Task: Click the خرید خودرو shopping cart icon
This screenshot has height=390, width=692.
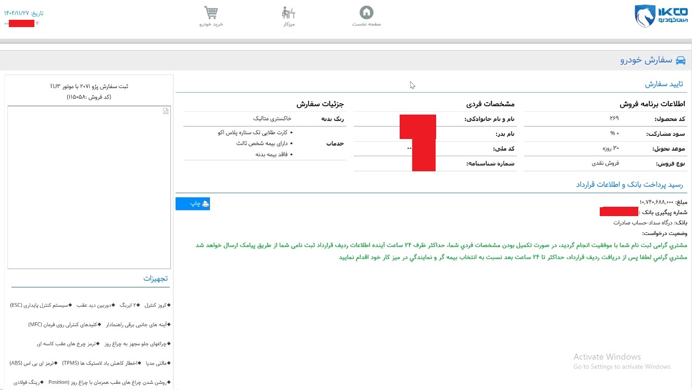Action: coord(211,12)
